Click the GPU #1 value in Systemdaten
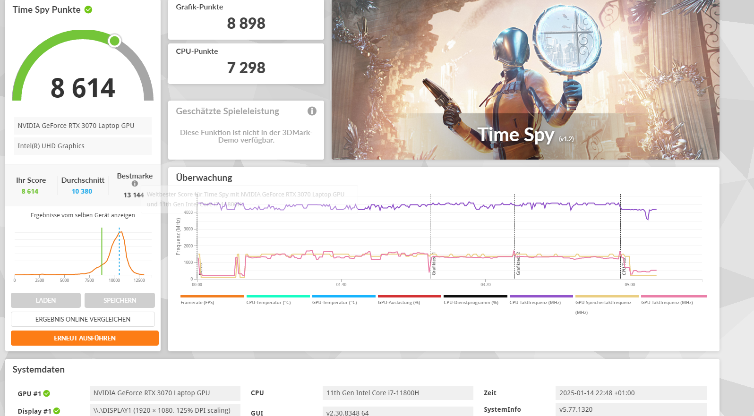Image resolution: width=754 pixels, height=416 pixels. click(x=165, y=393)
